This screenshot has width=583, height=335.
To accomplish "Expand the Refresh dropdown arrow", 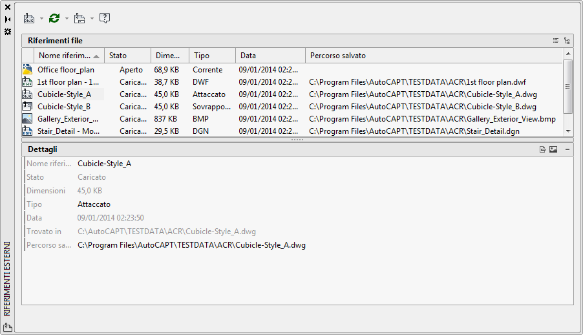I will (67, 18).
